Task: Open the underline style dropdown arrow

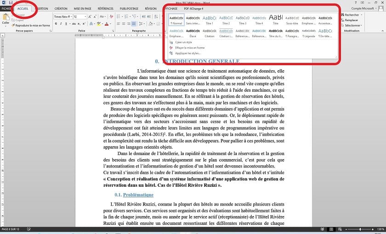Action: 70,23
